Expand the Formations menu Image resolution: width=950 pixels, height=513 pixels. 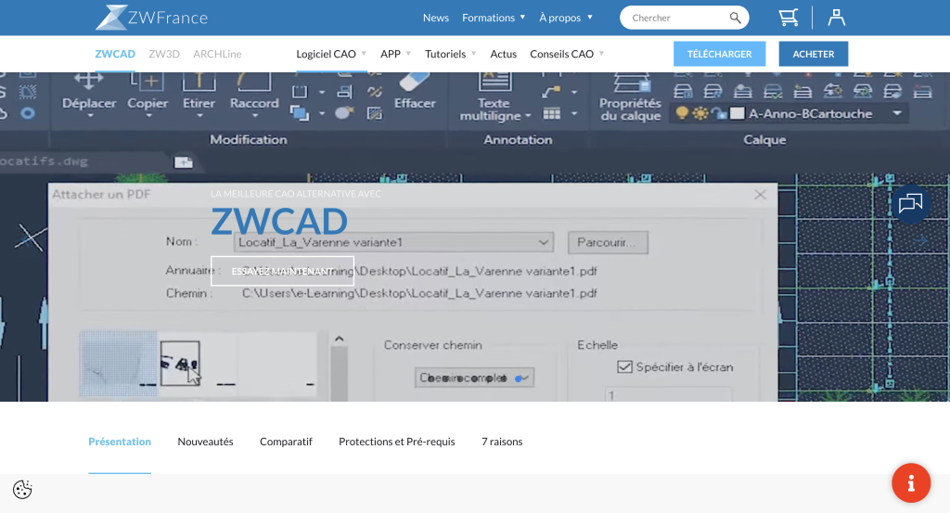pos(494,18)
